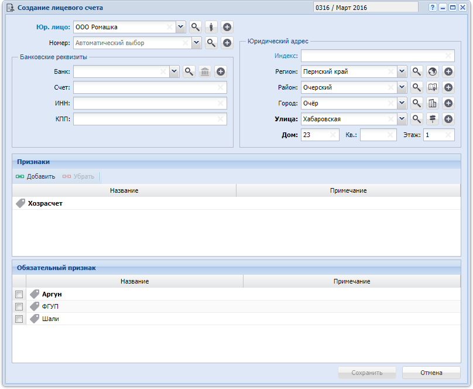Clear the Улица field with its X
The width and height of the screenshot is (473, 389).
391,119
